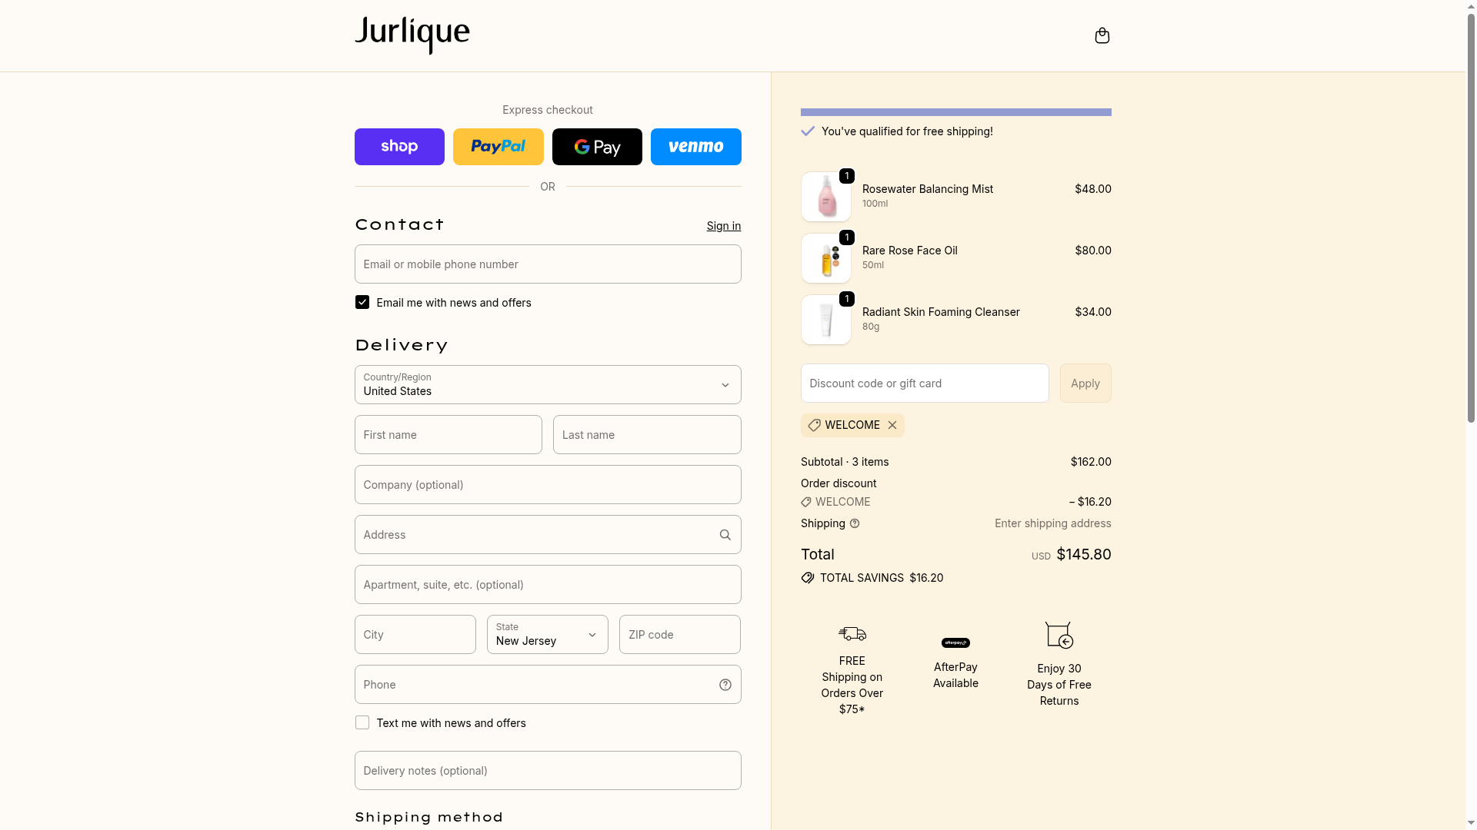Pay with Shop Pay express button
Viewport: 1477px width, 830px height.
coord(399,147)
